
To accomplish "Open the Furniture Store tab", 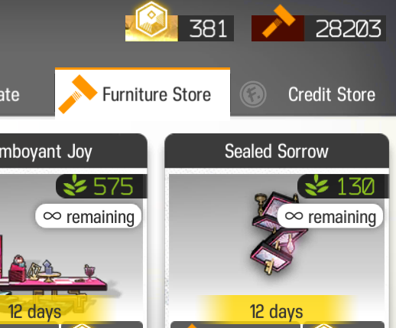I will [x=142, y=93].
